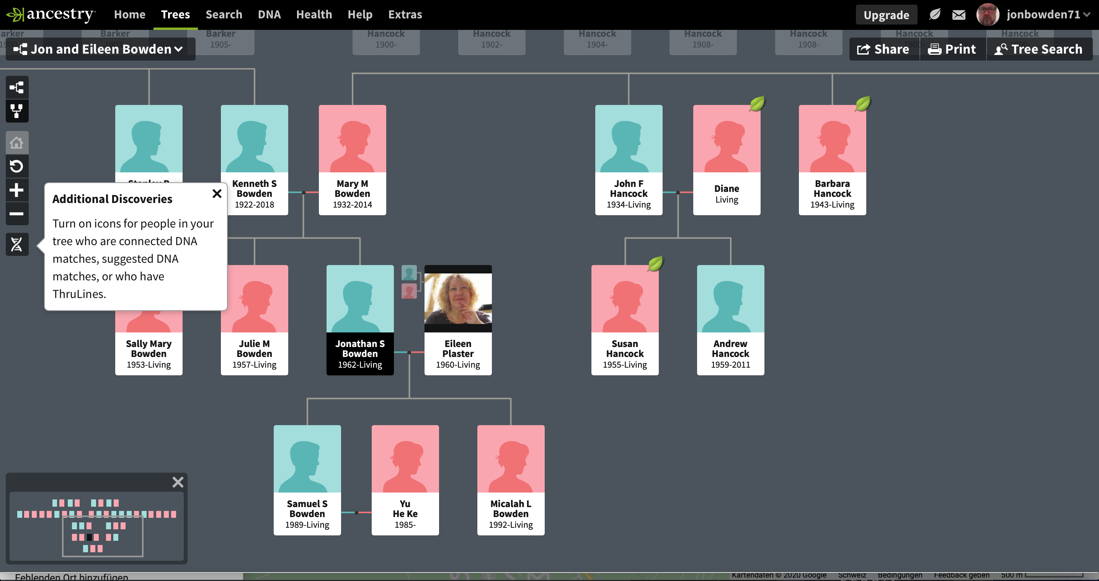The image size is (1099, 581).
Task: Open the Trees menu in top navigation
Action: tap(175, 14)
